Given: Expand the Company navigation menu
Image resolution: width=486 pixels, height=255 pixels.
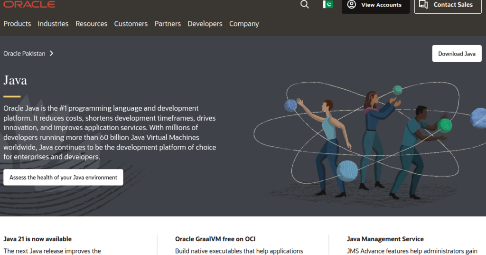Looking at the screenshot, I should [244, 24].
